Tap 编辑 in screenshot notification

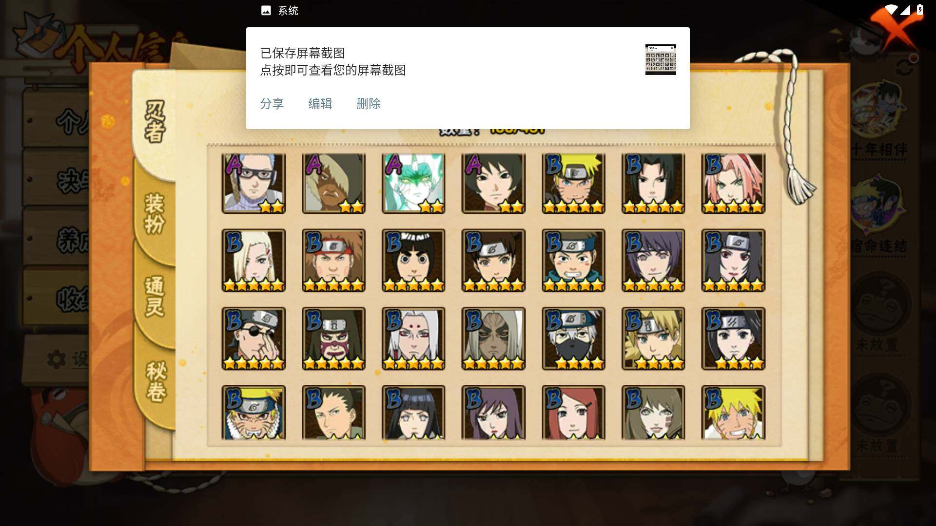point(320,103)
